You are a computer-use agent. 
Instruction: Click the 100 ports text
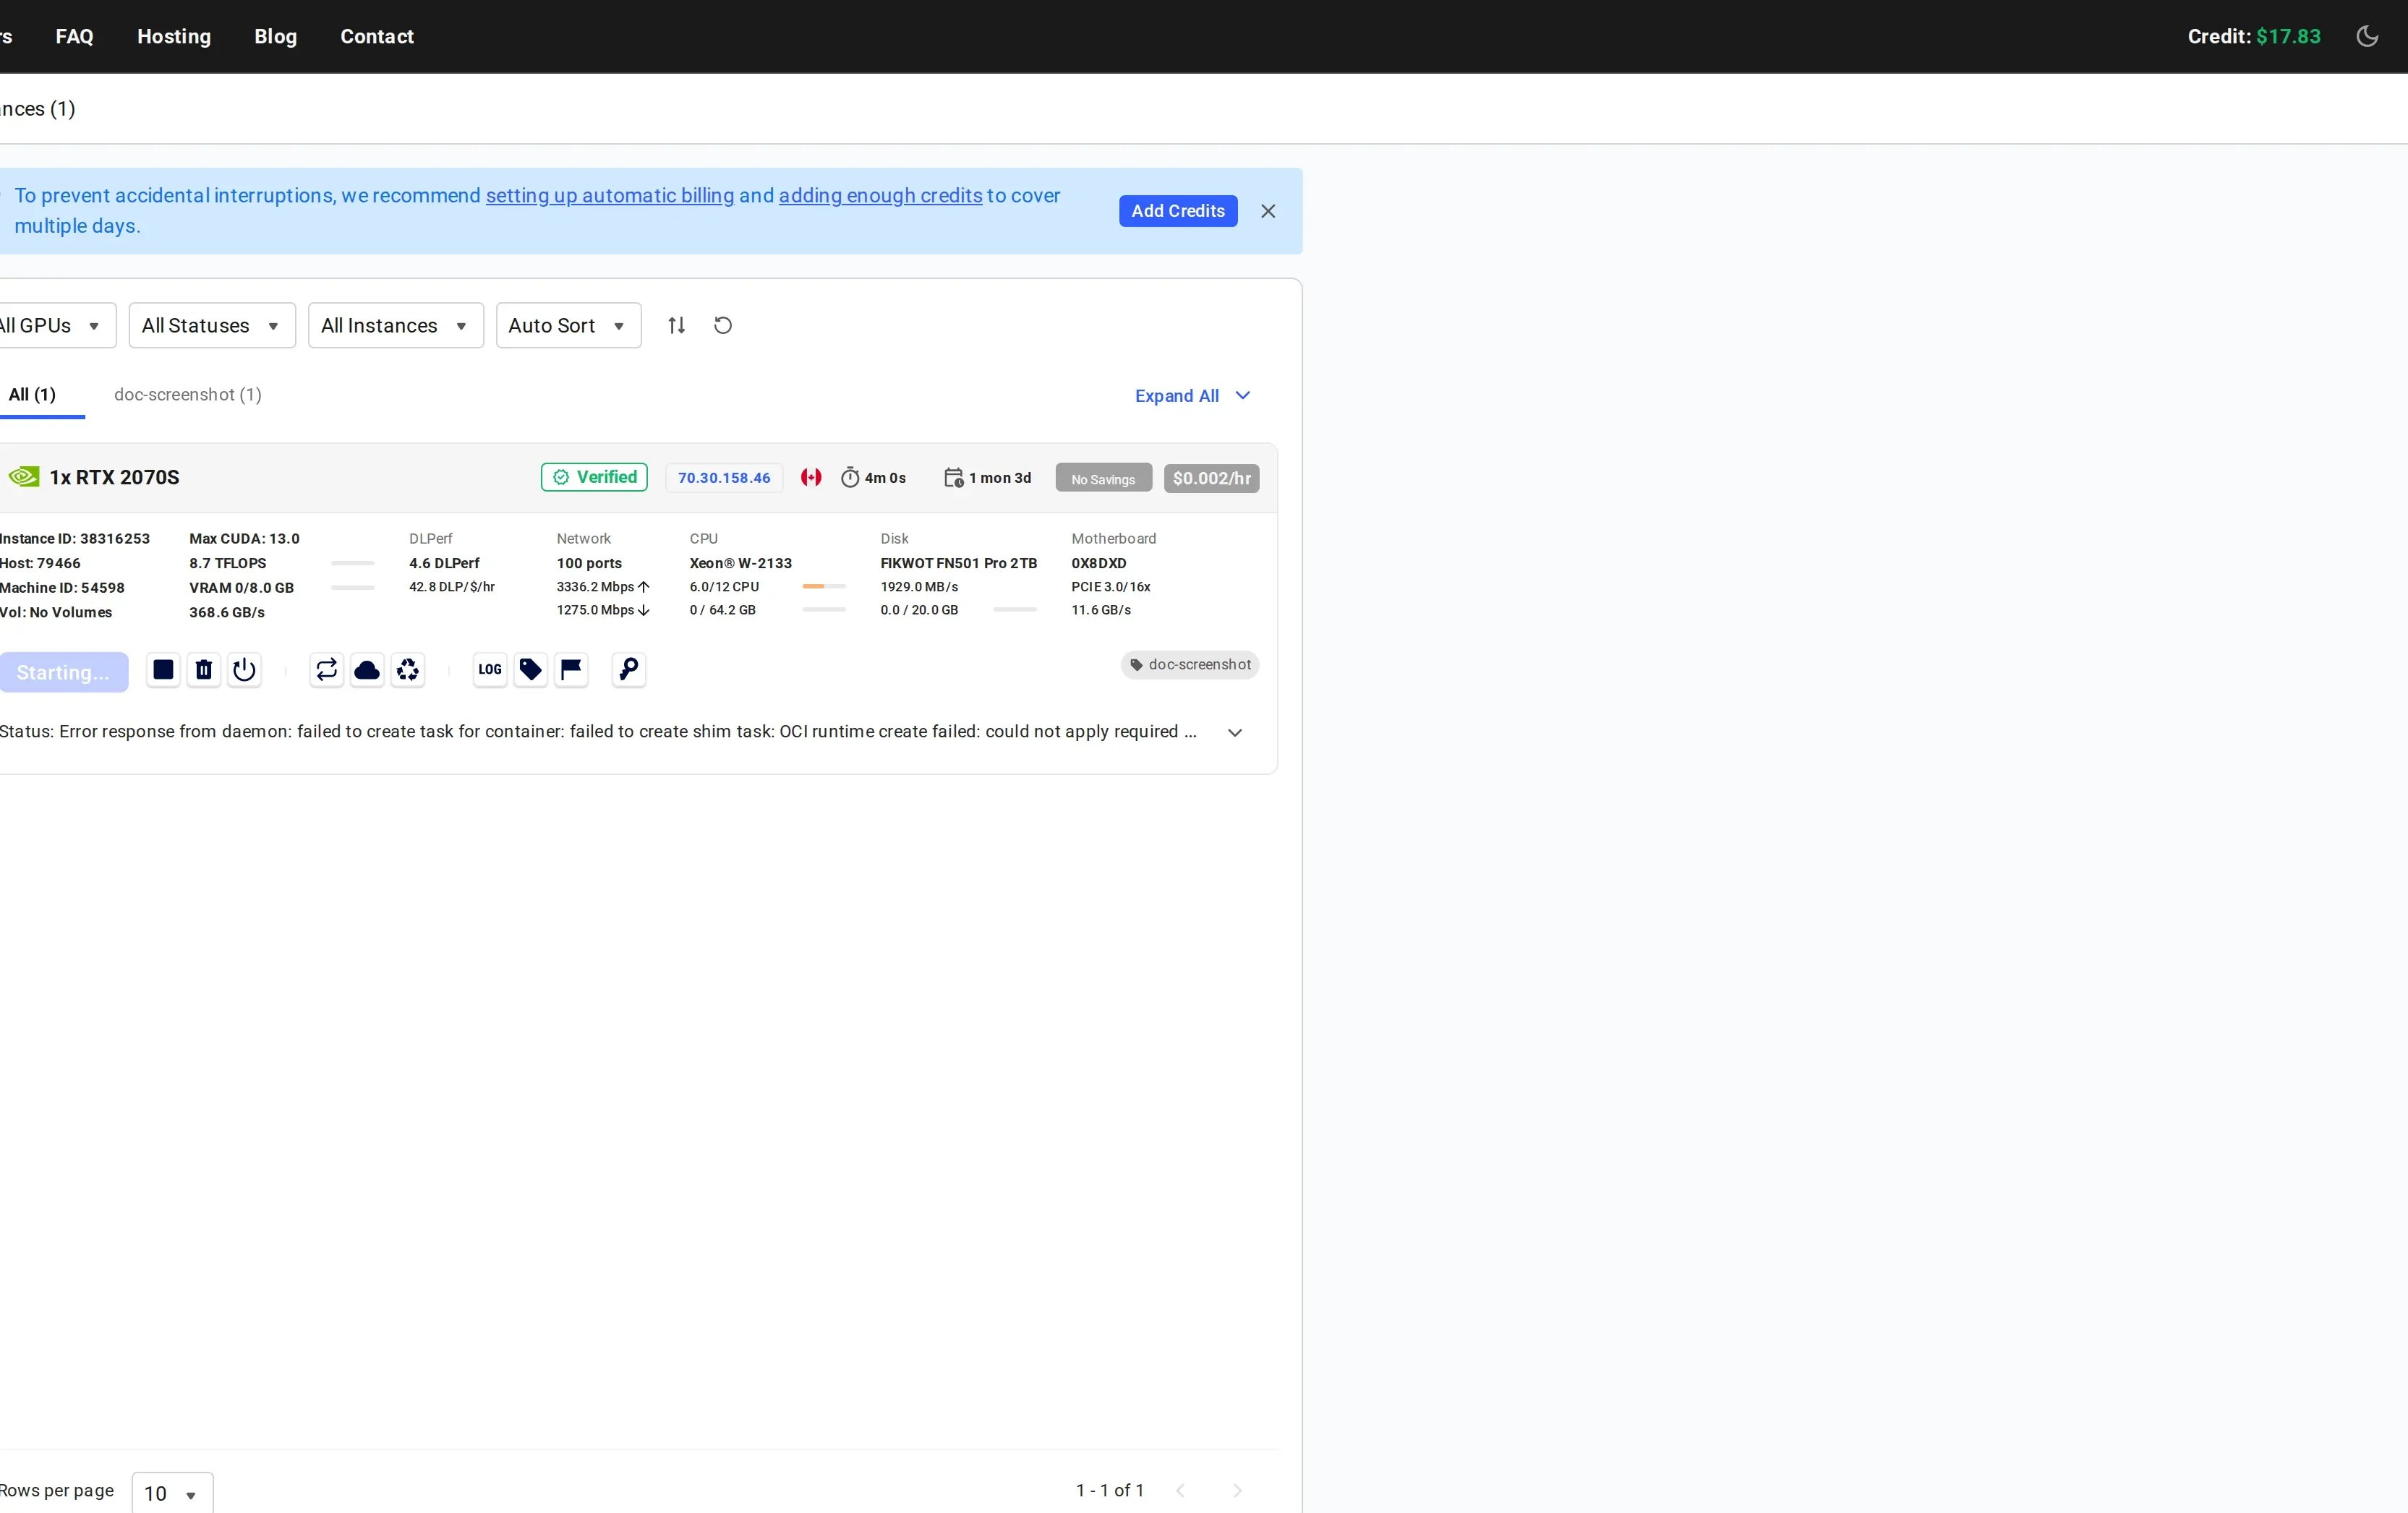pos(589,563)
